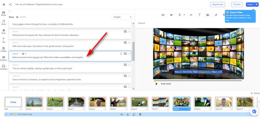
Task: Open the comment icon on the Scene 10 card
Action: (x=125, y=76)
